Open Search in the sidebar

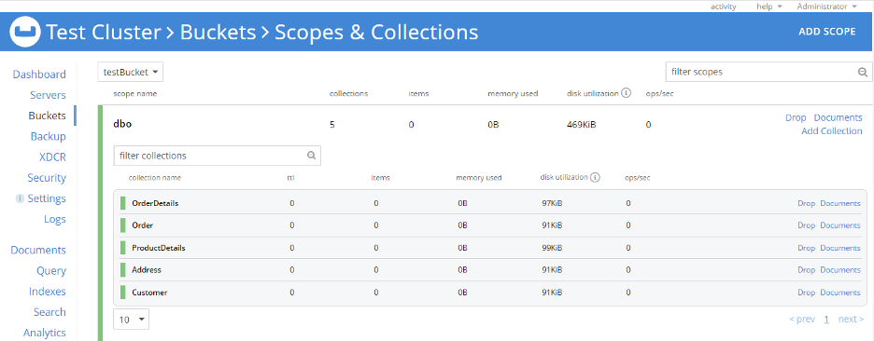49,312
